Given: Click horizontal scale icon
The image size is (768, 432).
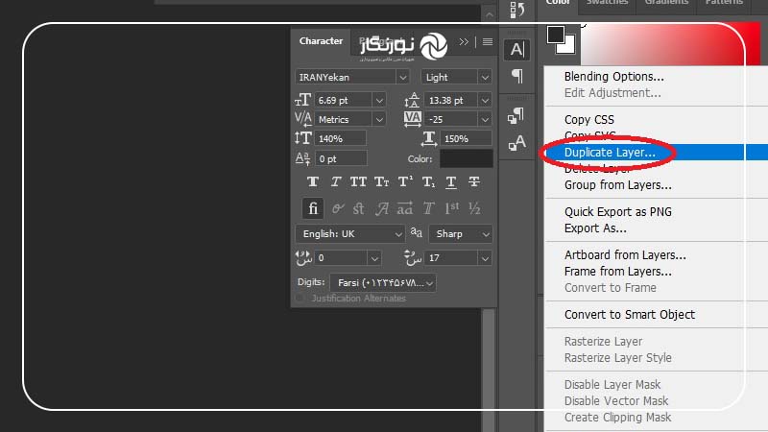Looking at the screenshot, I should (x=429, y=138).
